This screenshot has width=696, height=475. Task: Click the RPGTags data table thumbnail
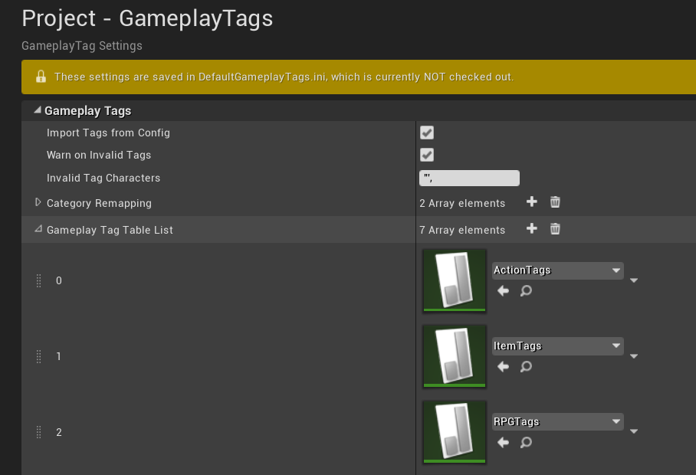pos(455,432)
